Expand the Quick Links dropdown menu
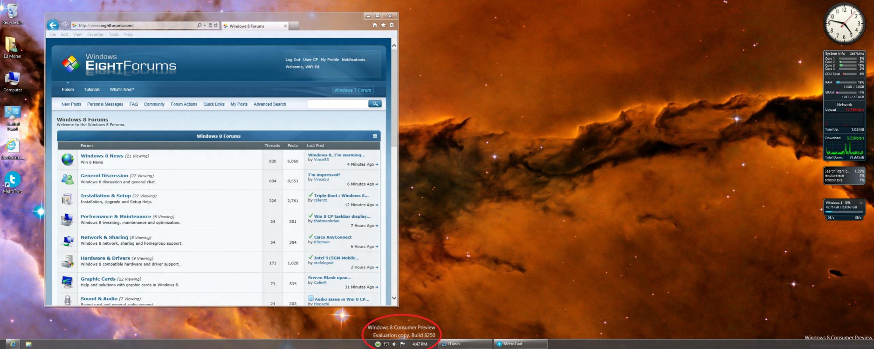874x349 pixels. (213, 104)
